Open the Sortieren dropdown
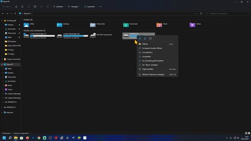Screen dimensions: 251x141 pyautogui.click(x=59, y=7)
